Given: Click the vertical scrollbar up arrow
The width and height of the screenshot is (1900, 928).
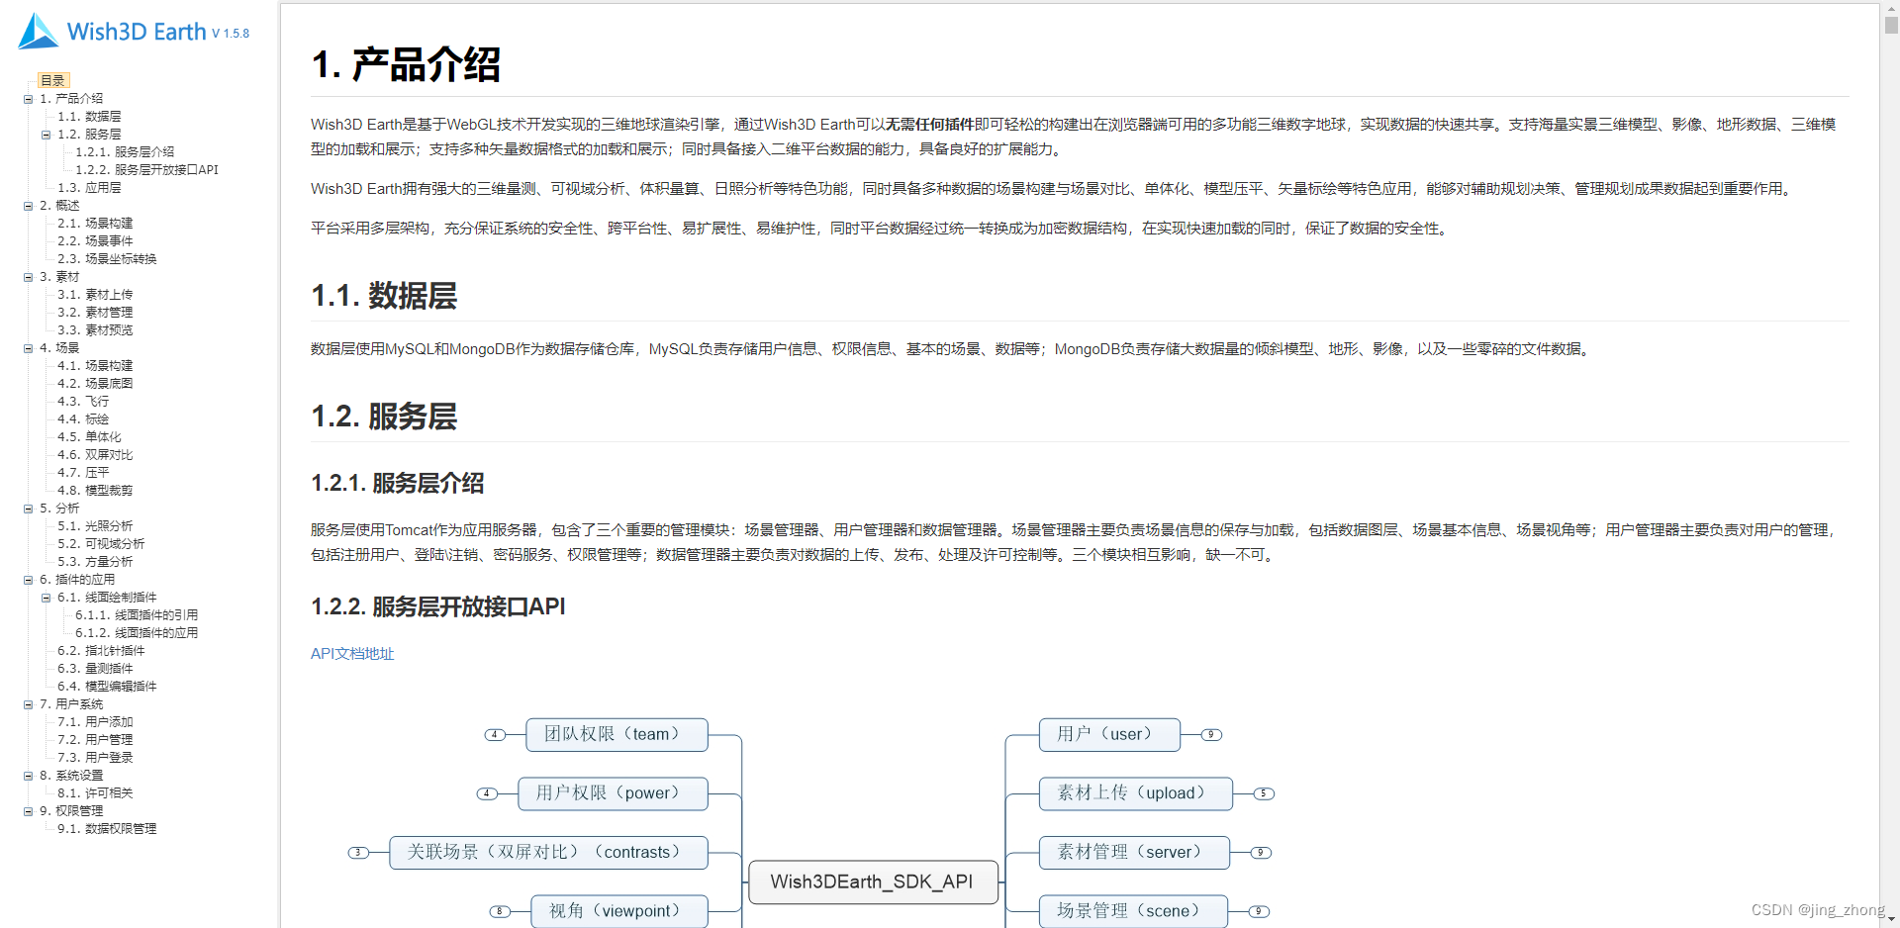Looking at the screenshot, I should point(1891,9).
